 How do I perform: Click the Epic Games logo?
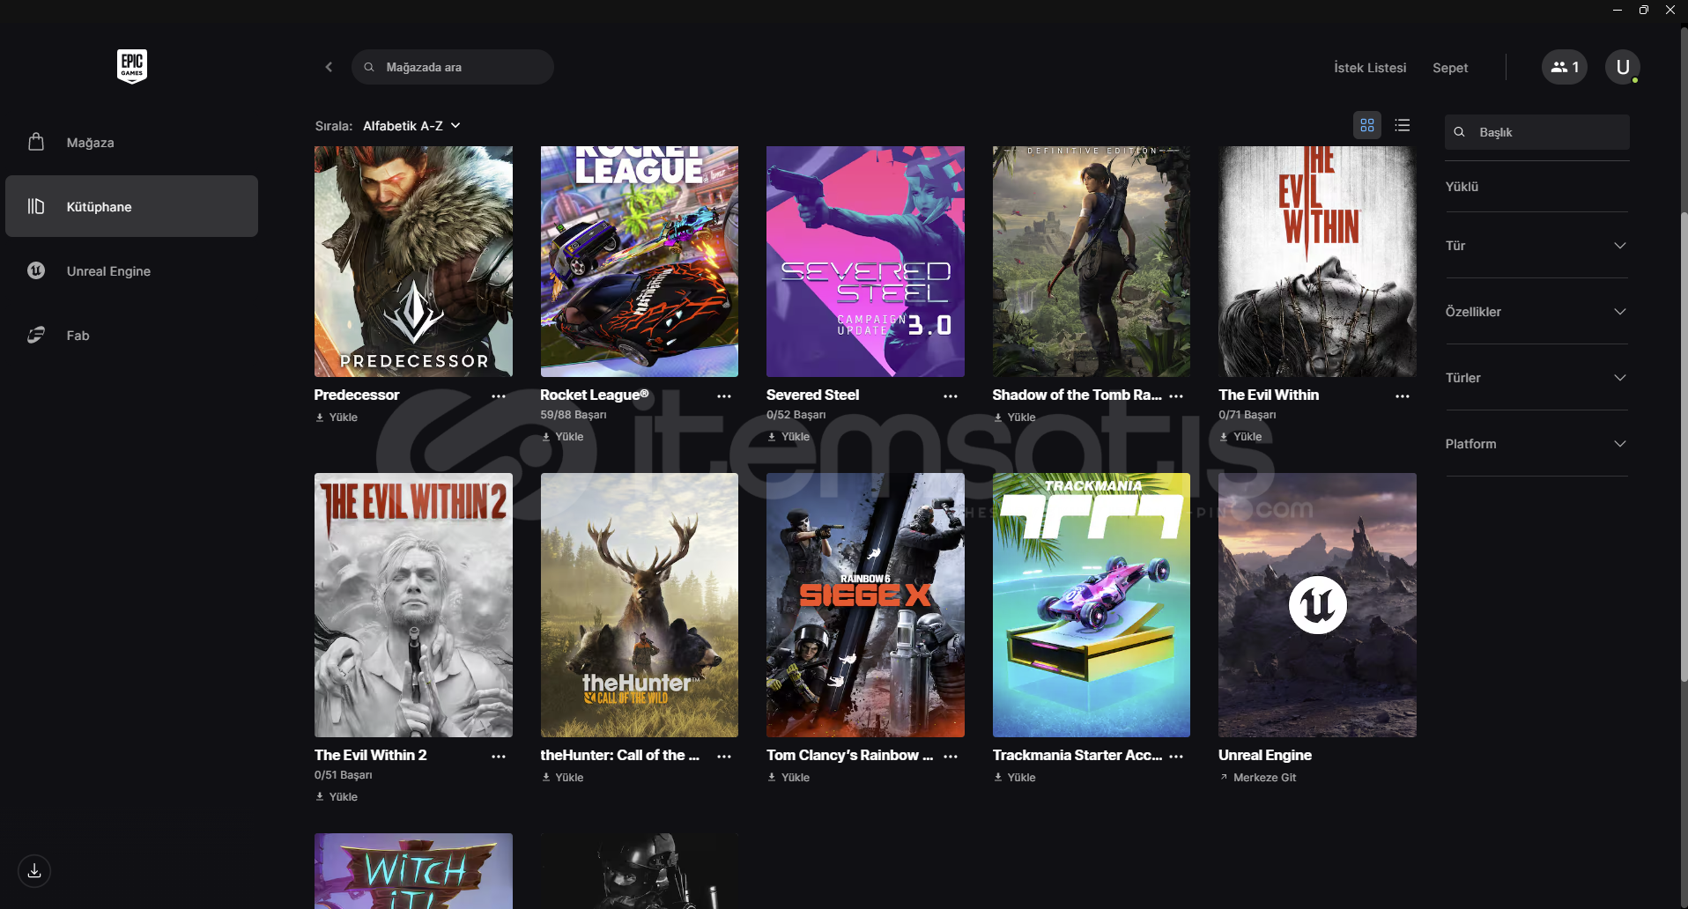click(x=132, y=67)
